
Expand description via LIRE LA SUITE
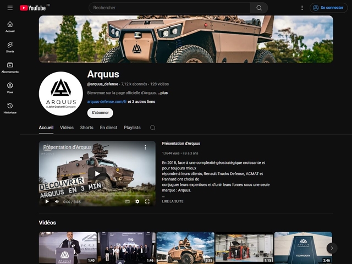click(x=173, y=201)
